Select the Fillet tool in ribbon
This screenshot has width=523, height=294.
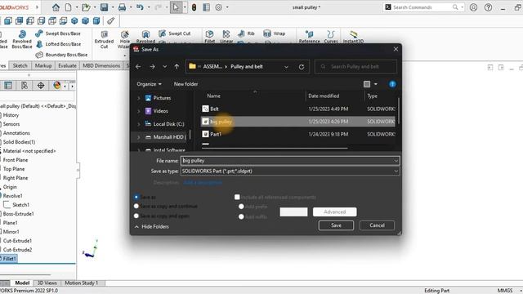[x=209, y=36]
